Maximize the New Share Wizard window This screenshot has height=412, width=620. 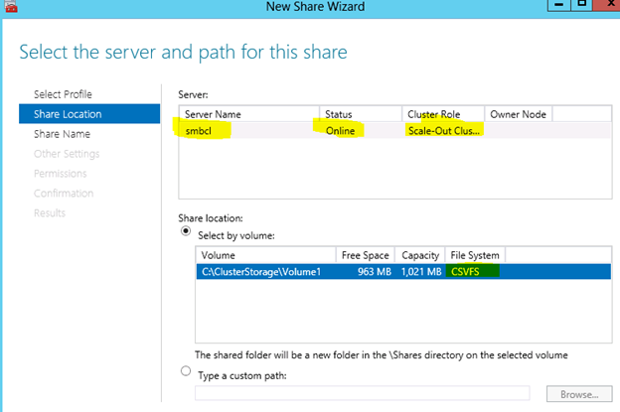point(581,4)
